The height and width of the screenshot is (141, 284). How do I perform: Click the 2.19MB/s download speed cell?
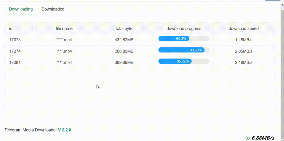pyautogui.click(x=244, y=62)
